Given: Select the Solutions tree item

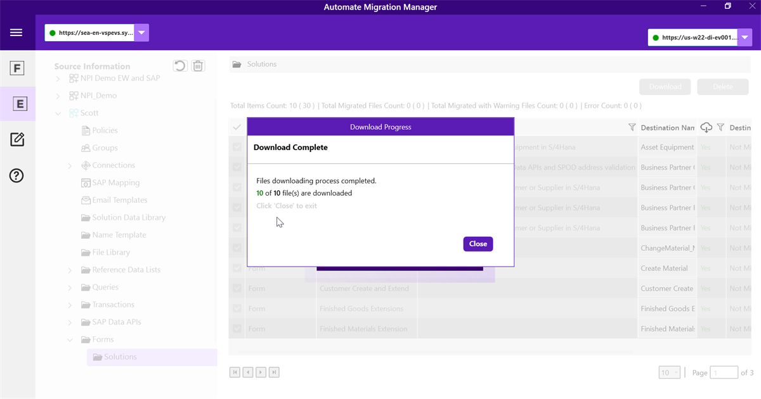Looking at the screenshot, I should click(x=152, y=357).
